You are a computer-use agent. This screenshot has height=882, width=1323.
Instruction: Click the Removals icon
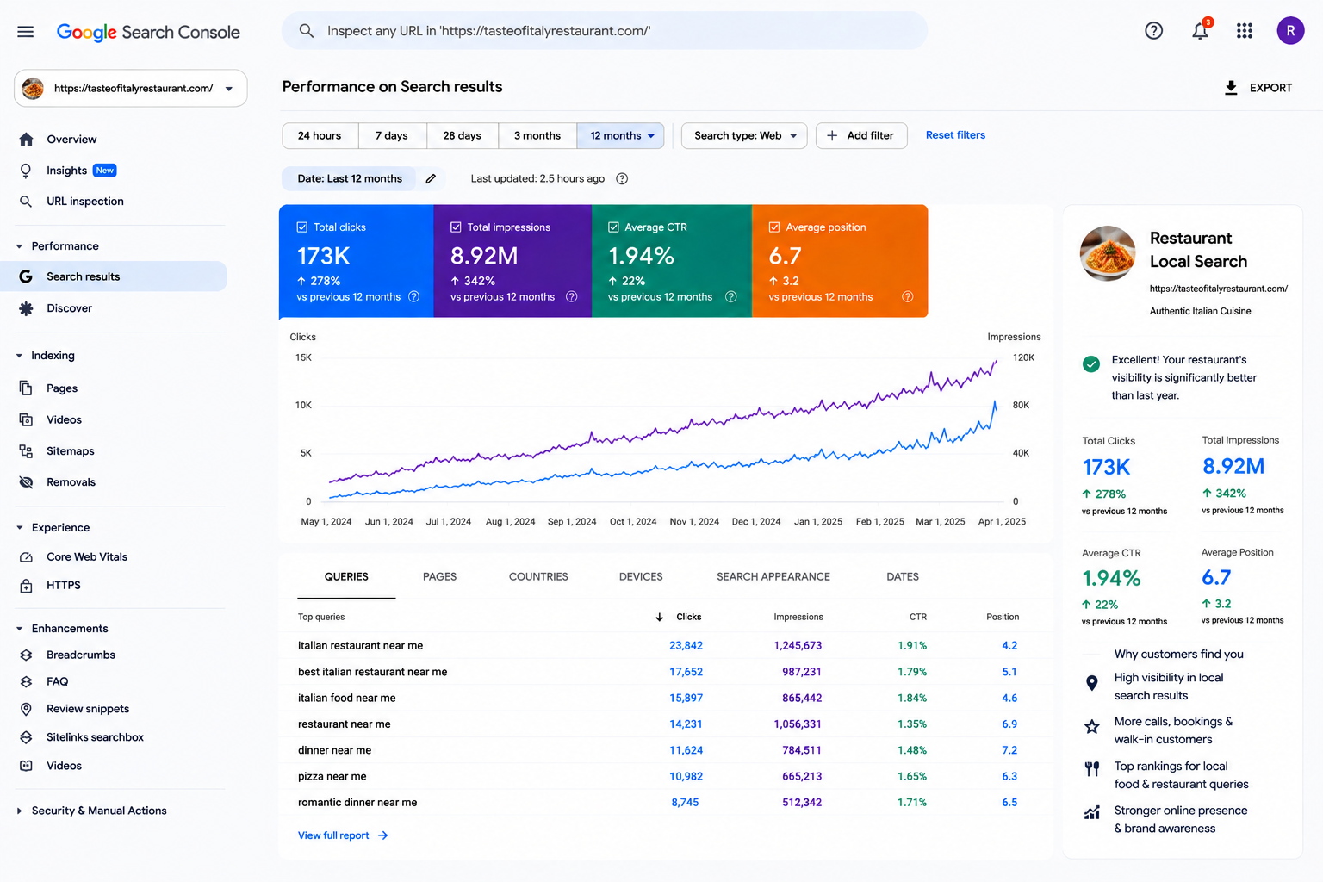click(x=26, y=482)
